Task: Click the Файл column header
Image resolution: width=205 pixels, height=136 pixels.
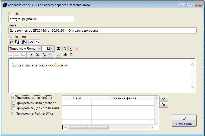Action: pyautogui.click(x=77, y=98)
